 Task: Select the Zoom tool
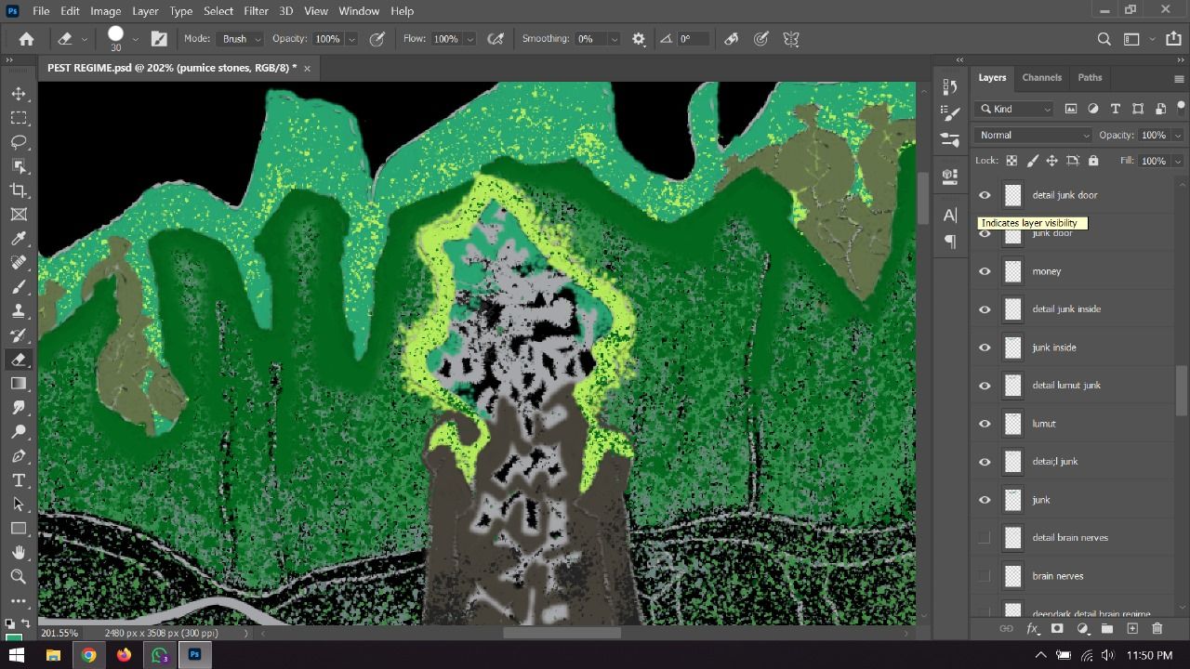click(19, 577)
